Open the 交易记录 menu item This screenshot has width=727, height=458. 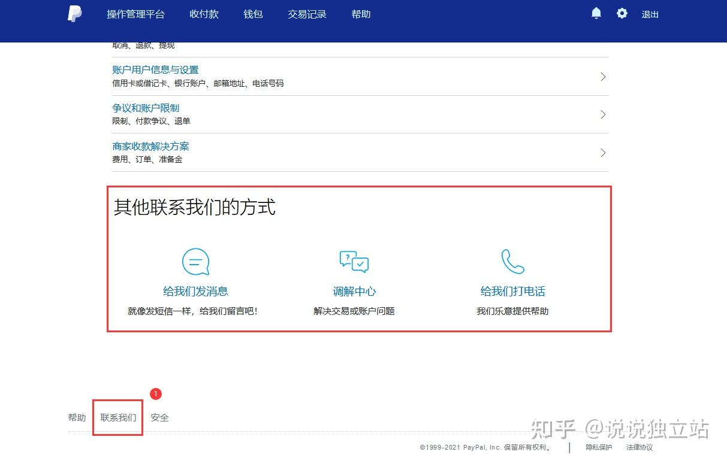point(307,14)
